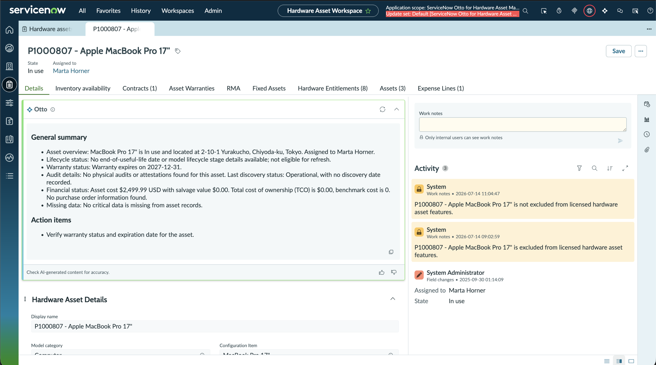The height and width of the screenshot is (365, 656).
Task: Open the Workspaces menu
Action: (178, 11)
